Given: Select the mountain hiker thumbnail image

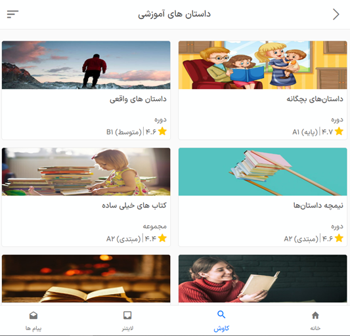Looking at the screenshot, I should click(86, 65).
